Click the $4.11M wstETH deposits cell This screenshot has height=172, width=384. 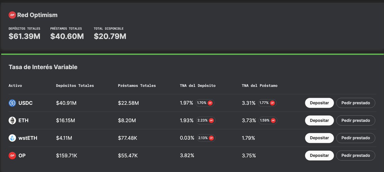coord(64,138)
